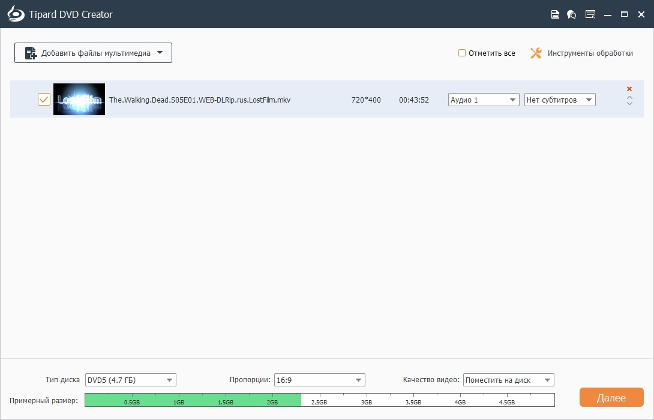Click the wrench and screwdriver tools icon
This screenshot has height=420, width=654.
pos(536,53)
